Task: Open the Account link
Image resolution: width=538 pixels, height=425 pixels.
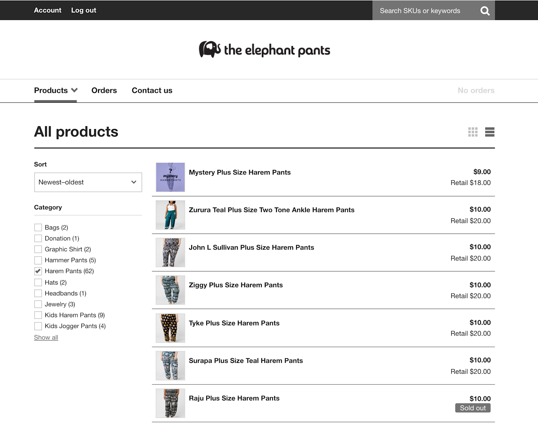Action: click(x=48, y=10)
